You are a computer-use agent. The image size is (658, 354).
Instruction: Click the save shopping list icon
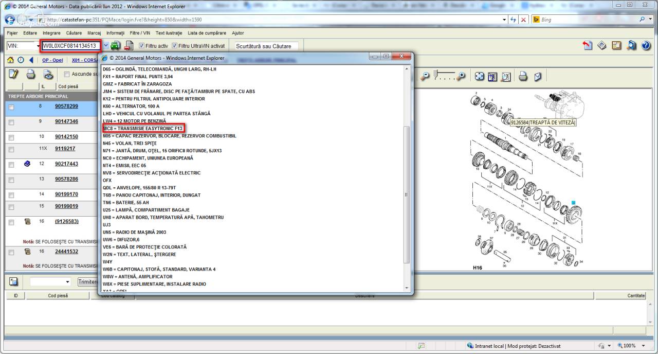13,281
